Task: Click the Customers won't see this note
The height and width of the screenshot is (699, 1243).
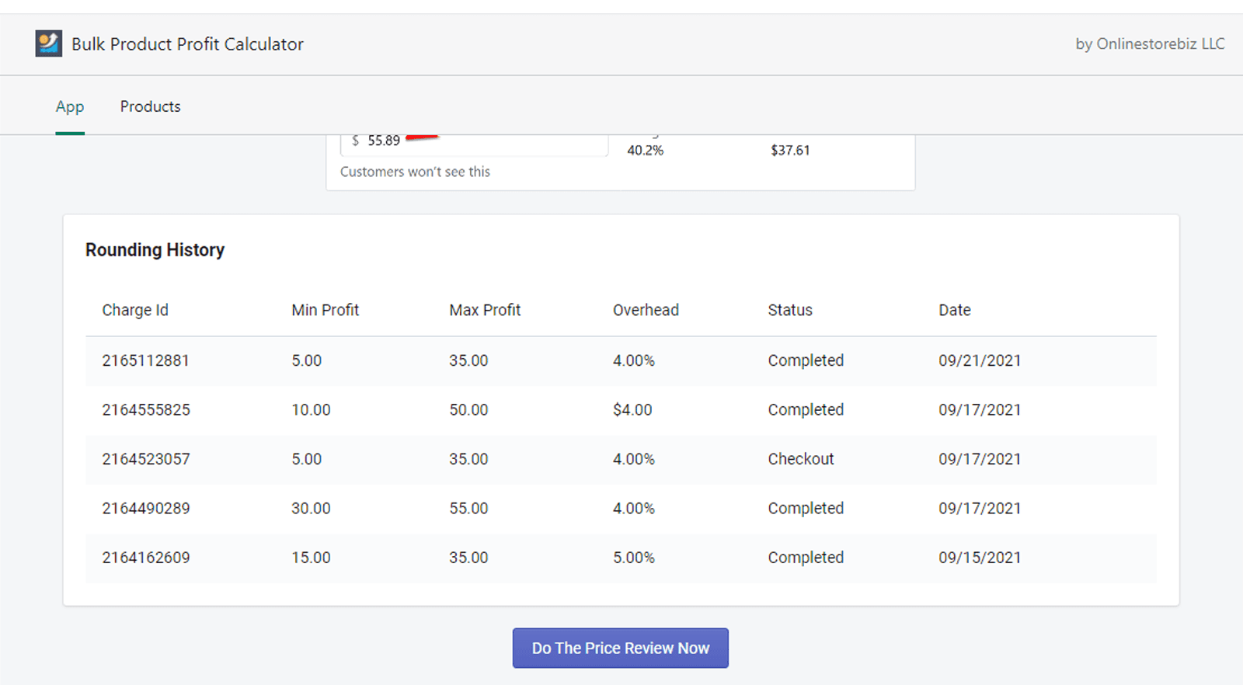Action: click(416, 172)
